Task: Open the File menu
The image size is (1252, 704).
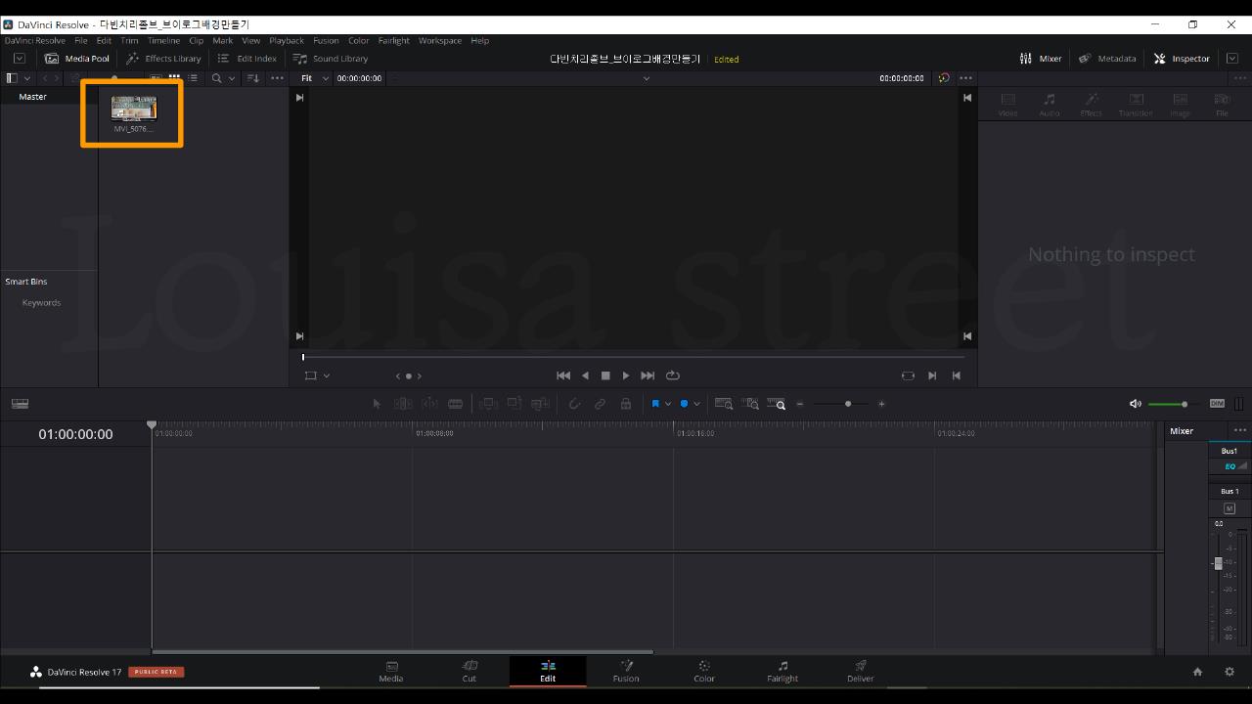Action: pos(81,40)
